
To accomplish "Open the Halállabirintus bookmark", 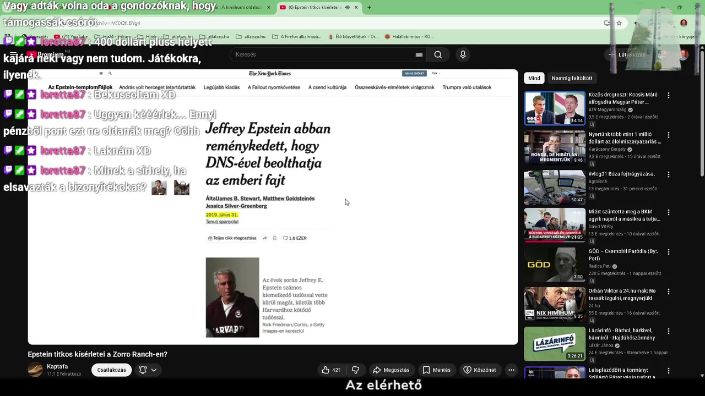I will 409,37.
